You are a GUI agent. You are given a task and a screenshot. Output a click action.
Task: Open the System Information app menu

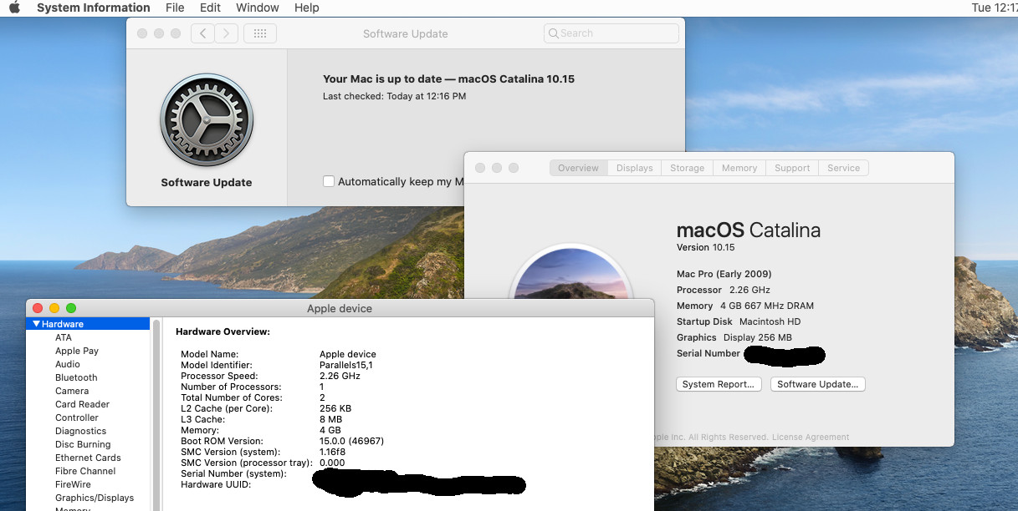[x=93, y=8]
